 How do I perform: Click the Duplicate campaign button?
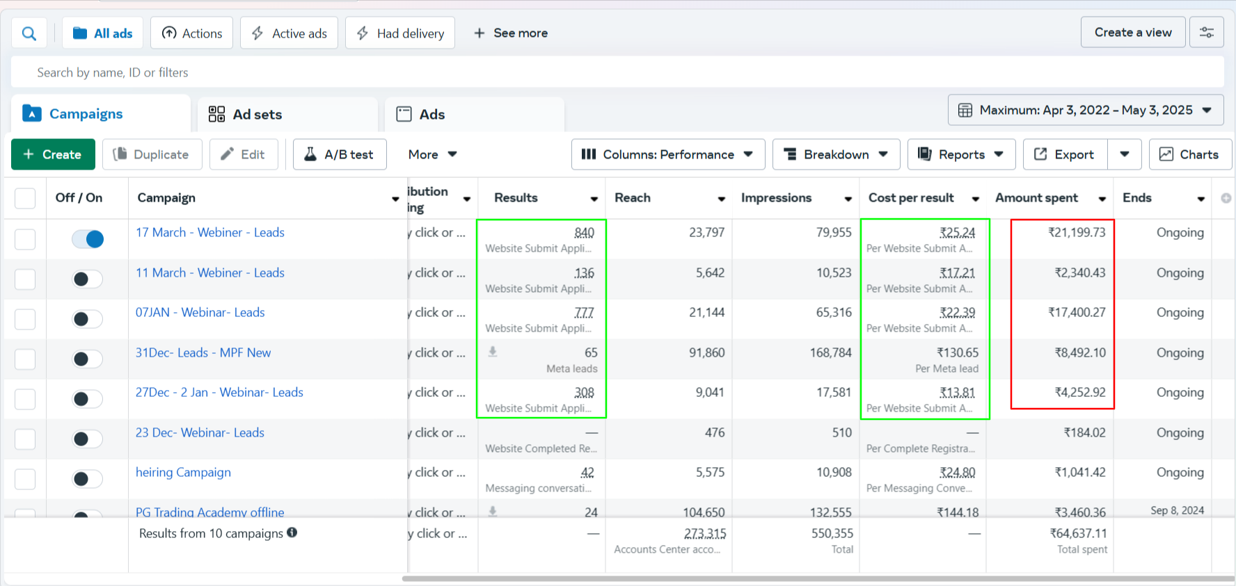coord(152,154)
